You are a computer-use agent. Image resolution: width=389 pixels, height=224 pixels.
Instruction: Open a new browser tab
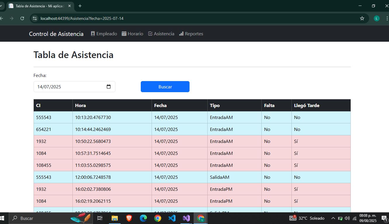click(80, 6)
